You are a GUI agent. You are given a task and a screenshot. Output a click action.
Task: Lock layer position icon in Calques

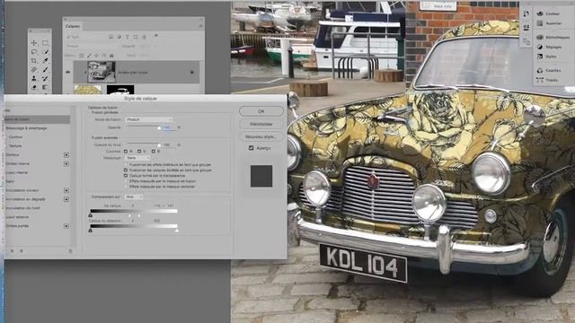pyautogui.click(x=96, y=56)
